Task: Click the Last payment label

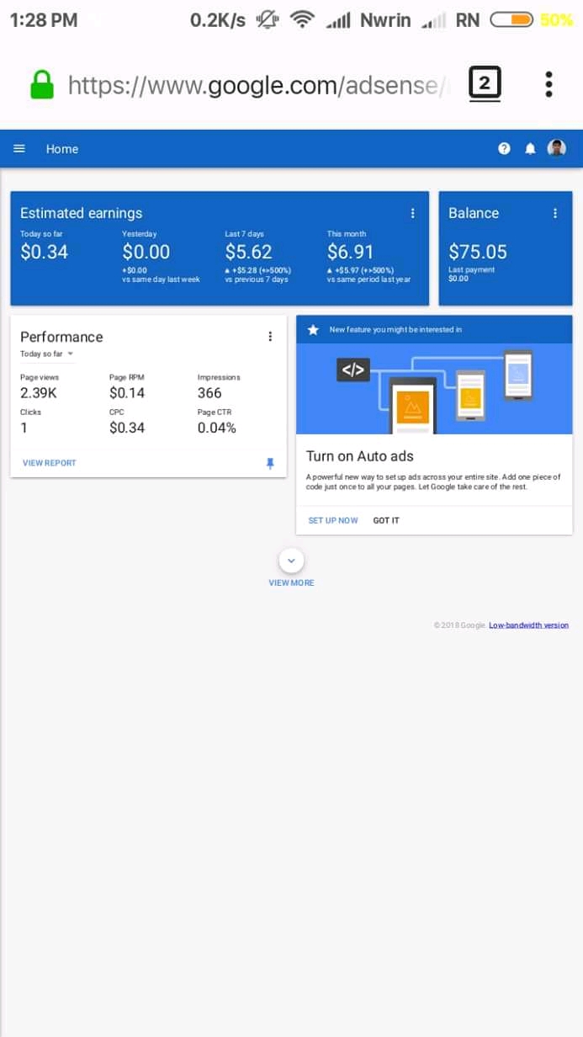Action: [x=471, y=270]
